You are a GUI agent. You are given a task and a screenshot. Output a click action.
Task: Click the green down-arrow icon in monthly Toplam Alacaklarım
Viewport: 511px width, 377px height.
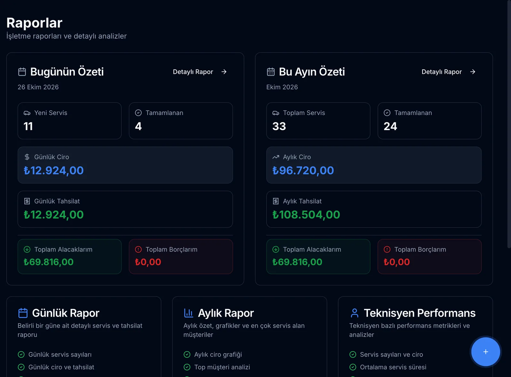click(276, 249)
